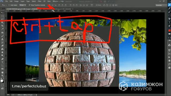The width and height of the screenshot is (171, 96).
Task: Open the Image menu
Action: tap(16, 1)
